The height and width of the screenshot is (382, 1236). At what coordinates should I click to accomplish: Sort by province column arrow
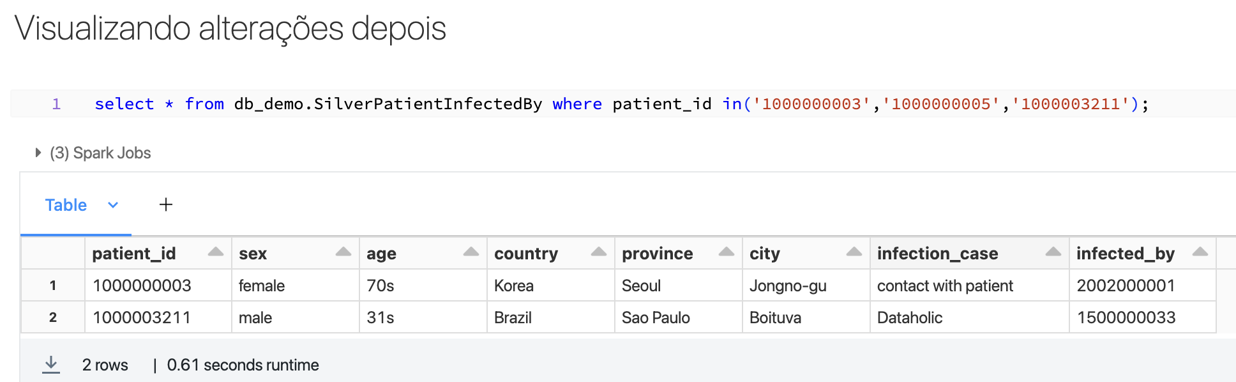[727, 252]
